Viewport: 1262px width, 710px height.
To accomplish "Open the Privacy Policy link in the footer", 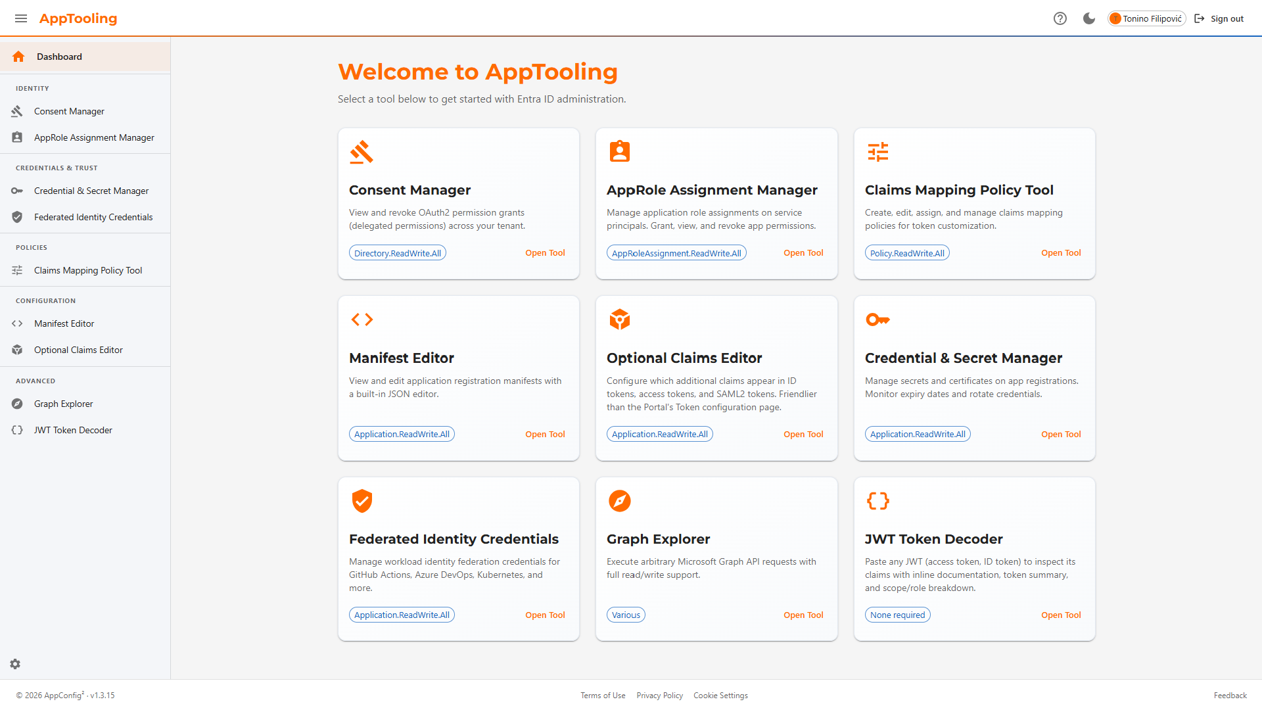I will click(x=659, y=695).
